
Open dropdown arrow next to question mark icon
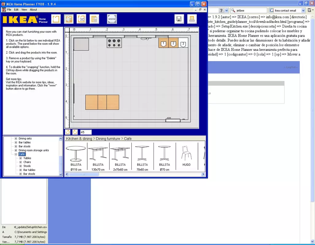226,10
